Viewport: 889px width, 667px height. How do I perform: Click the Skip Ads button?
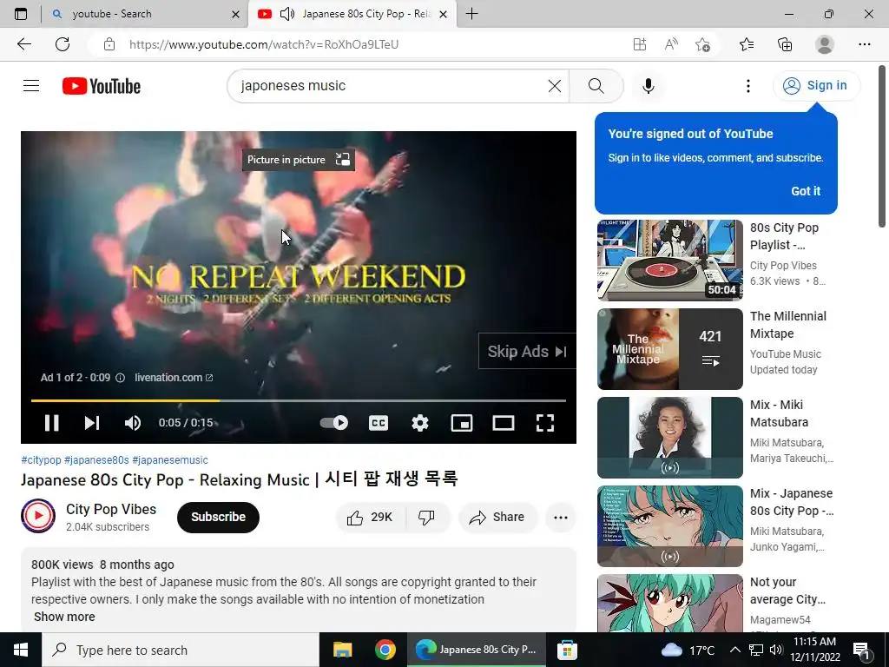pyautogui.click(x=527, y=351)
